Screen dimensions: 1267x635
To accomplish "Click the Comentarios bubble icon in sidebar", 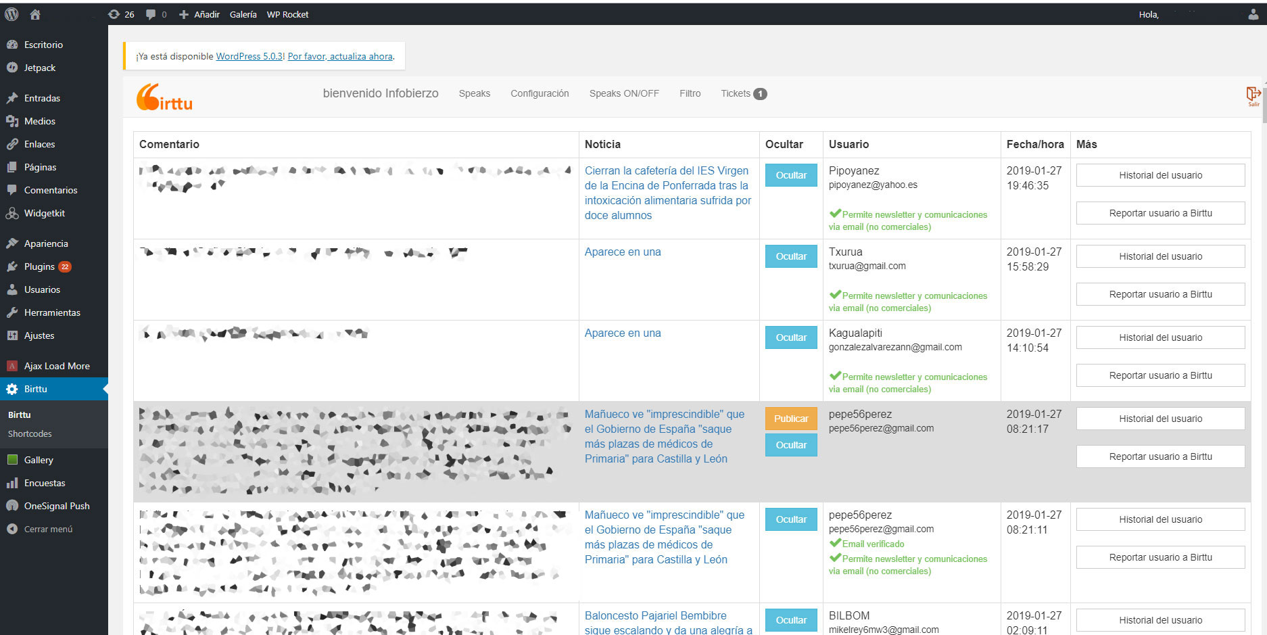I will tap(12, 190).
